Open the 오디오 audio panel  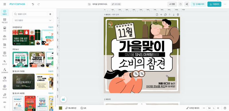tap(5, 96)
